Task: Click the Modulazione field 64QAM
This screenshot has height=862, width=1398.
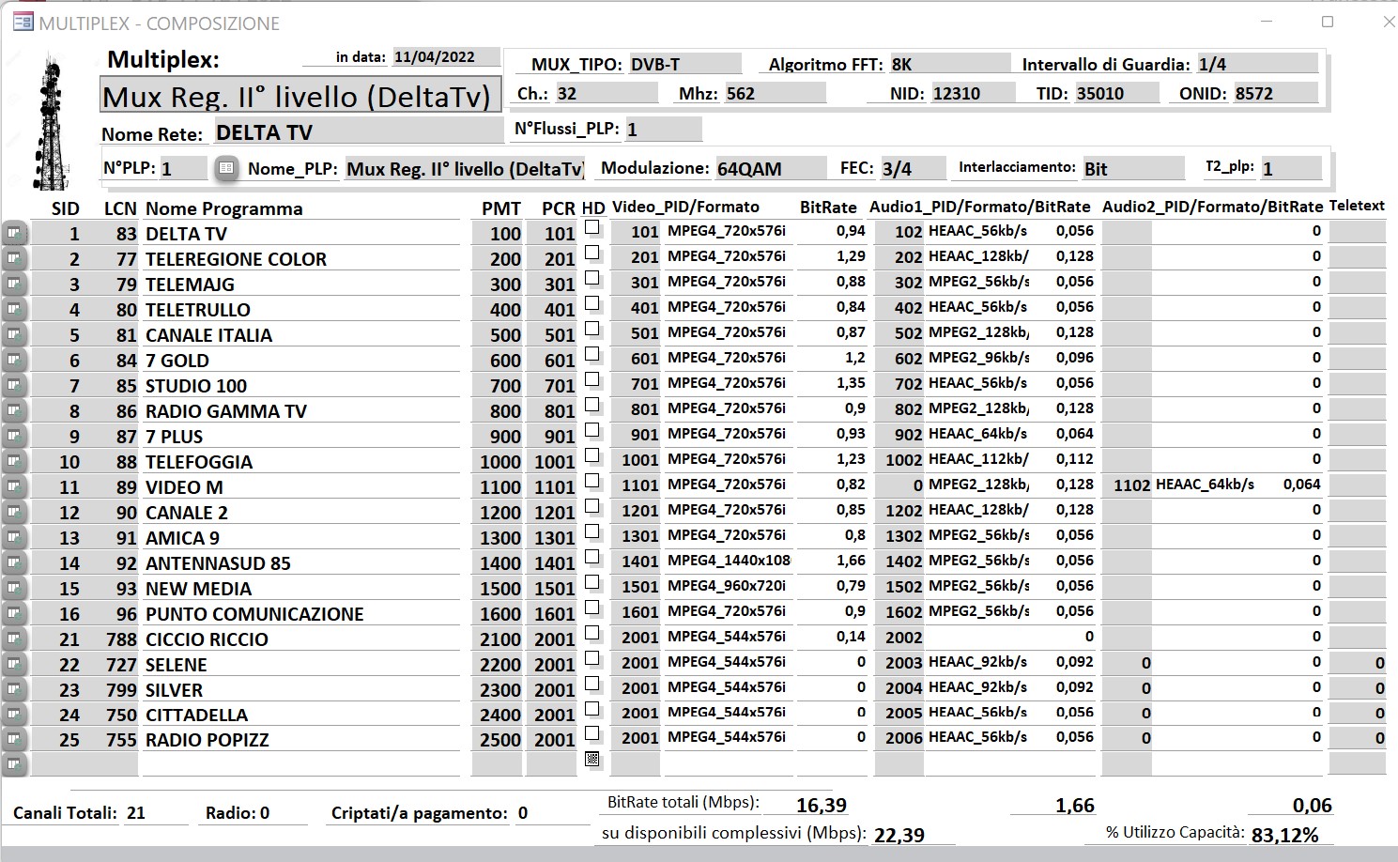Action: click(x=770, y=168)
